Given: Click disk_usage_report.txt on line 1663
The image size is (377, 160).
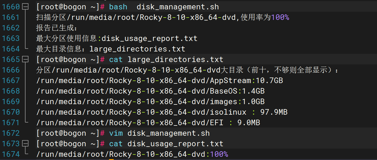Looking at the screenshot, I should (x=149, y=38).
